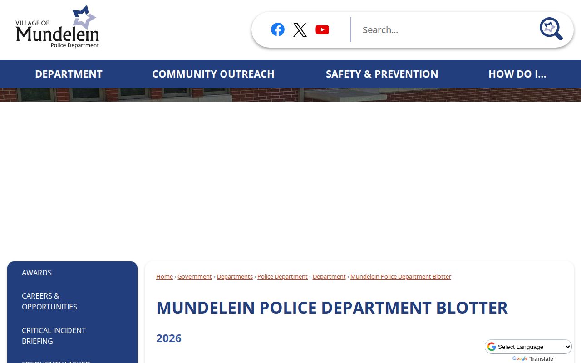
Task: Click the 2026 heading text
Action: point(169,338)
